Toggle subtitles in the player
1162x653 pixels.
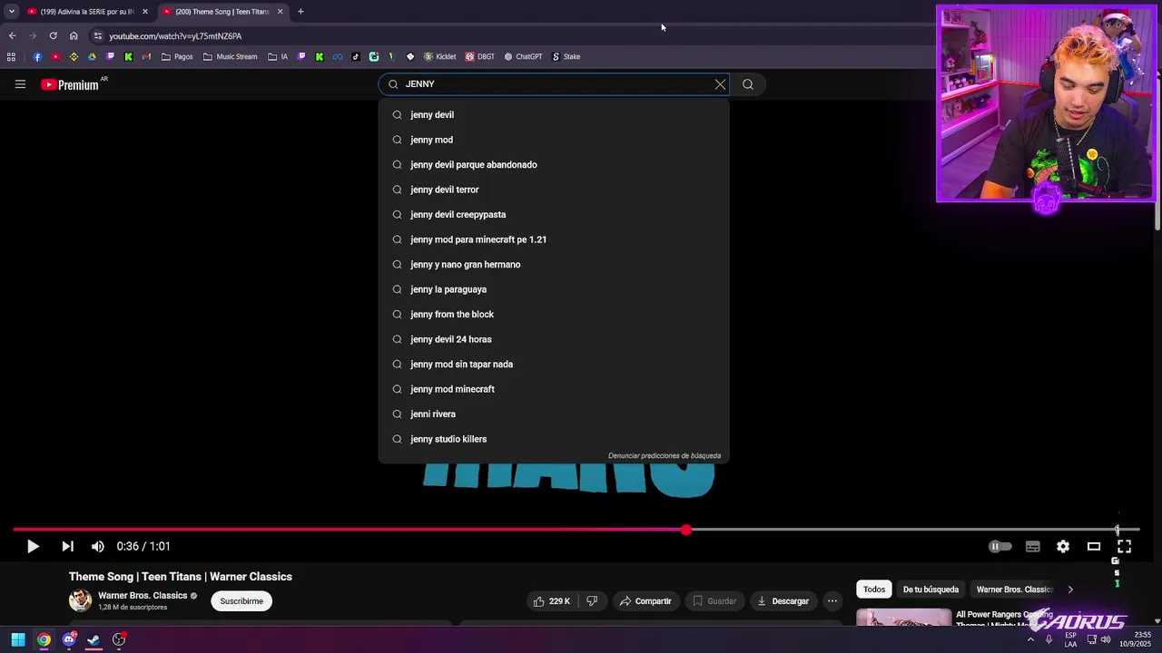coord(1032,546)
